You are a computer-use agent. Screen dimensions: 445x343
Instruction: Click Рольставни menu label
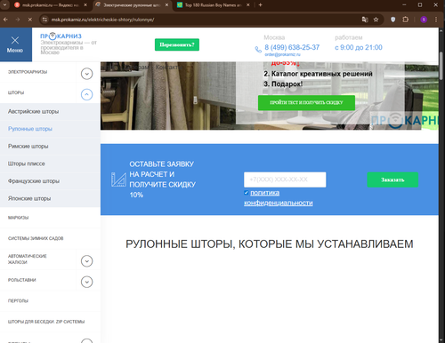pos(22,280)
